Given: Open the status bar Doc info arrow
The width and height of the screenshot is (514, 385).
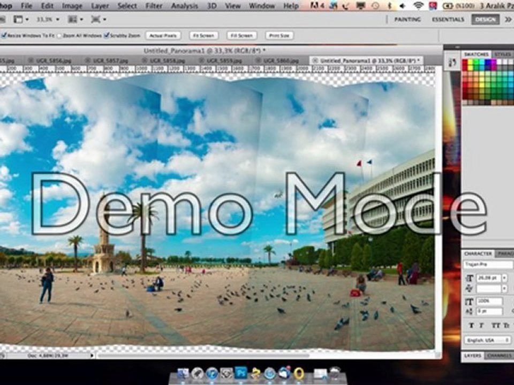Looking at the screenshot, I should [x=92, y=355].
